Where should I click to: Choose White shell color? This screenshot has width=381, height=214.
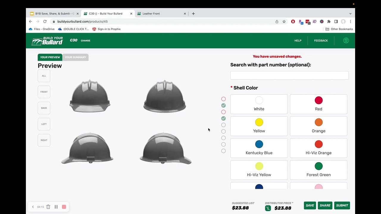[x=259, y=104]
